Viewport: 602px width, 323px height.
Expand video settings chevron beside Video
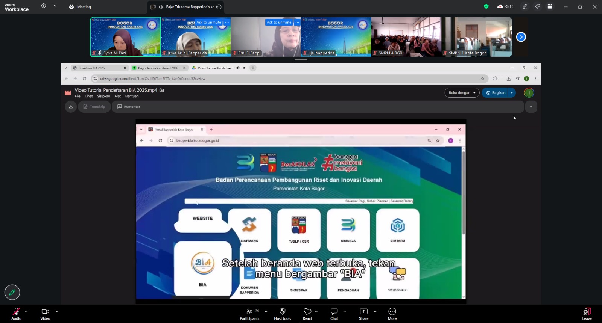click(x=57, y=311)
